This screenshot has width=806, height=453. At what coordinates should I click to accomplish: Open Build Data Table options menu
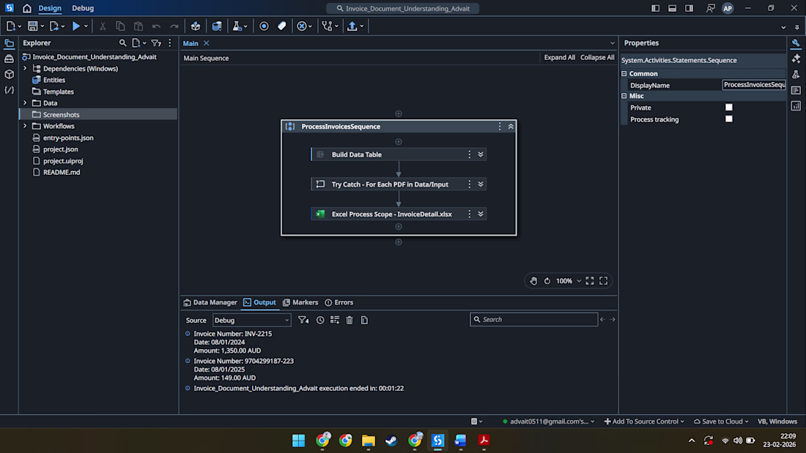pyautogui.click(x=469, y=154)
